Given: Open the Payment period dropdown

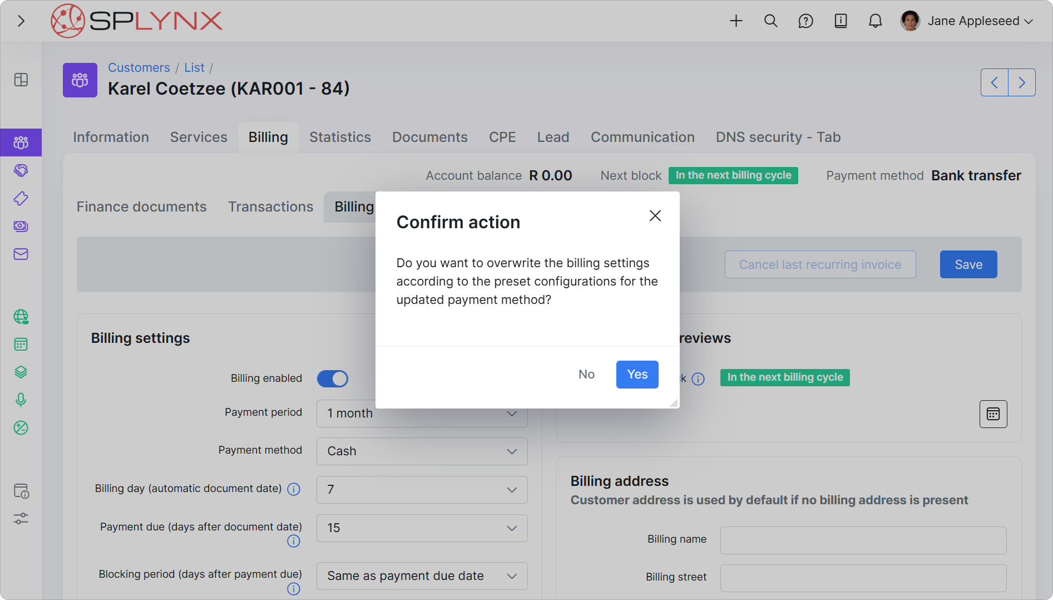Looking at the screenshot, I should coord(422,414).
